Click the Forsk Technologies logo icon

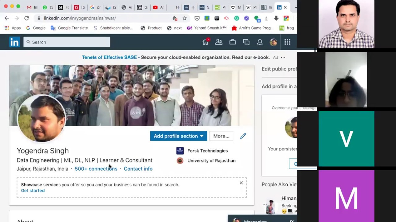(180, 151)
